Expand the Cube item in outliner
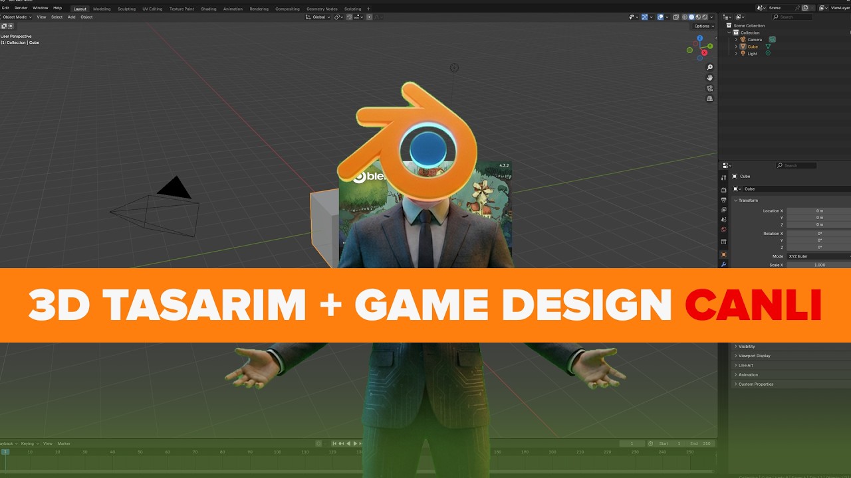The width and height of the screenshot is (851, 478). [736, 46]
